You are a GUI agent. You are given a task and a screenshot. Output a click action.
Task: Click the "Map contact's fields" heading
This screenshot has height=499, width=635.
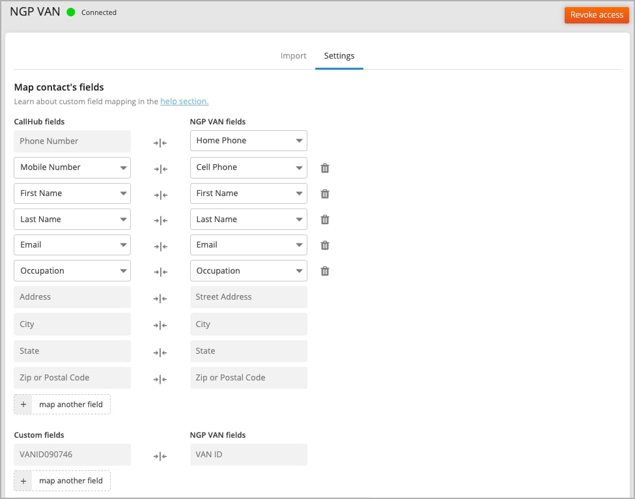point(59,87)
